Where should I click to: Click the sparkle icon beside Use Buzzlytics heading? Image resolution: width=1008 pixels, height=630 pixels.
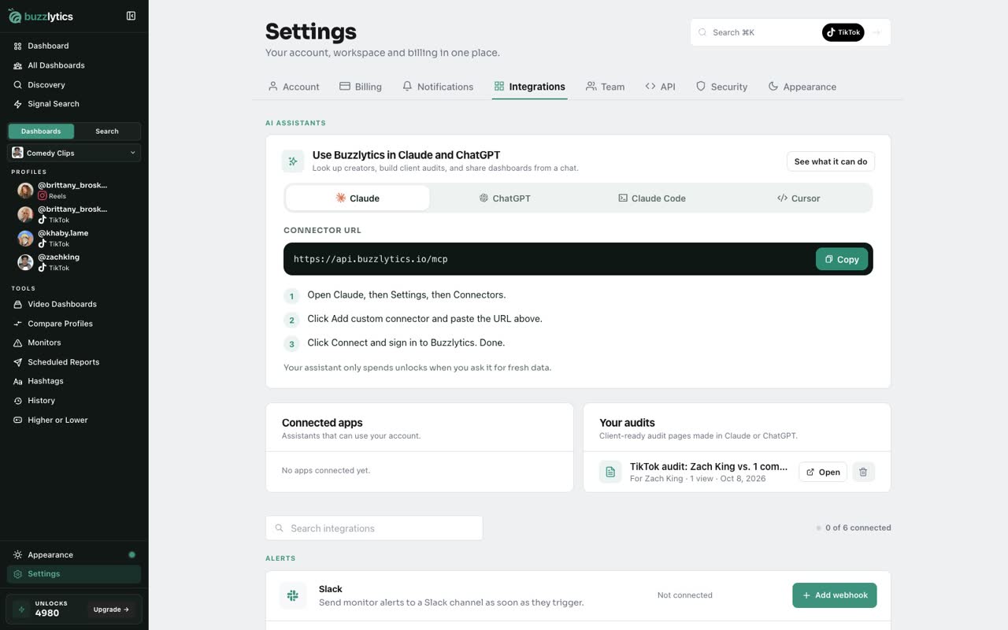[293, 161]
